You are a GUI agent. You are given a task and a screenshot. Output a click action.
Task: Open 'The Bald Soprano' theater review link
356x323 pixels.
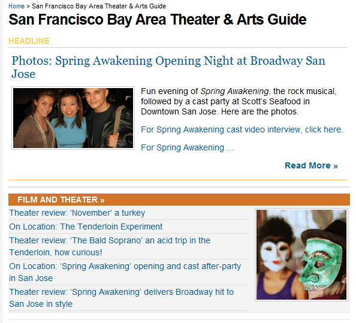point(110,246)
